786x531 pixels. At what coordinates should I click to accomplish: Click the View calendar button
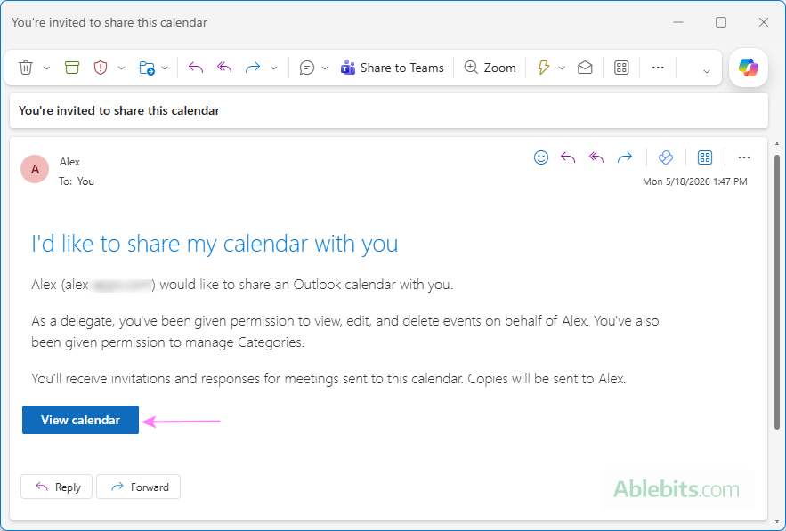pyautogui.click(x=80, y=420)
